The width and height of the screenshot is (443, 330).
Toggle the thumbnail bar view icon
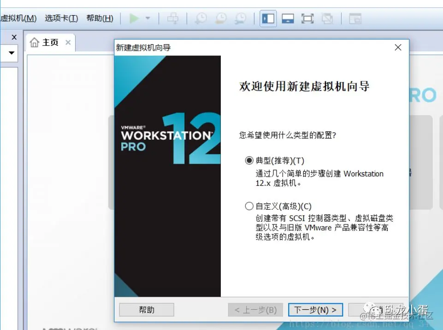pos(288,18)
